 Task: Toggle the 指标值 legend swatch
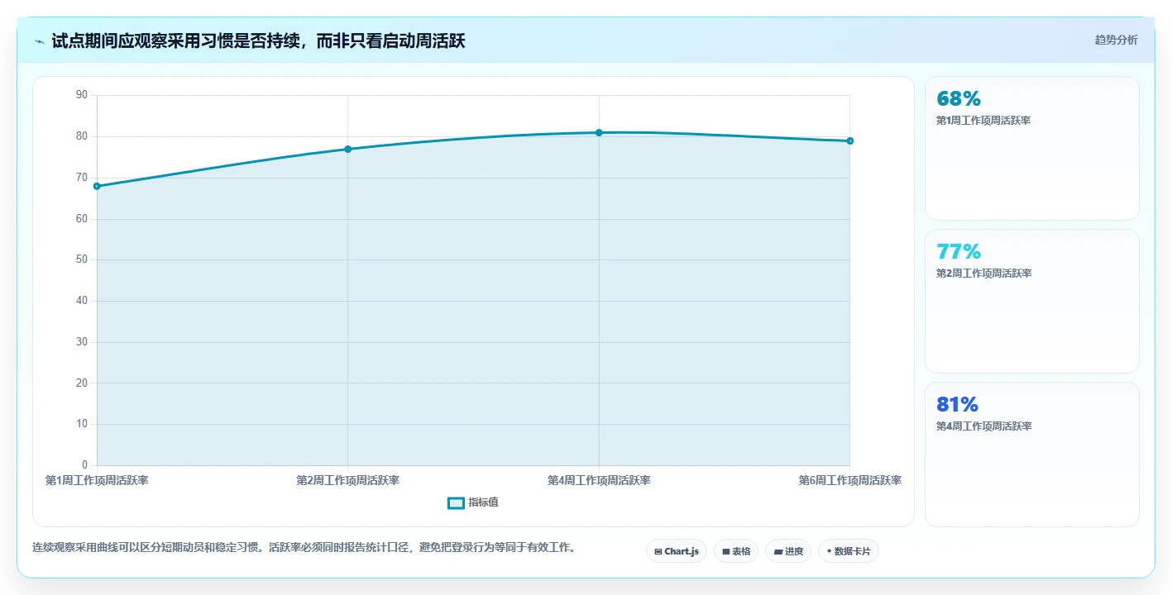coord(456,502)
